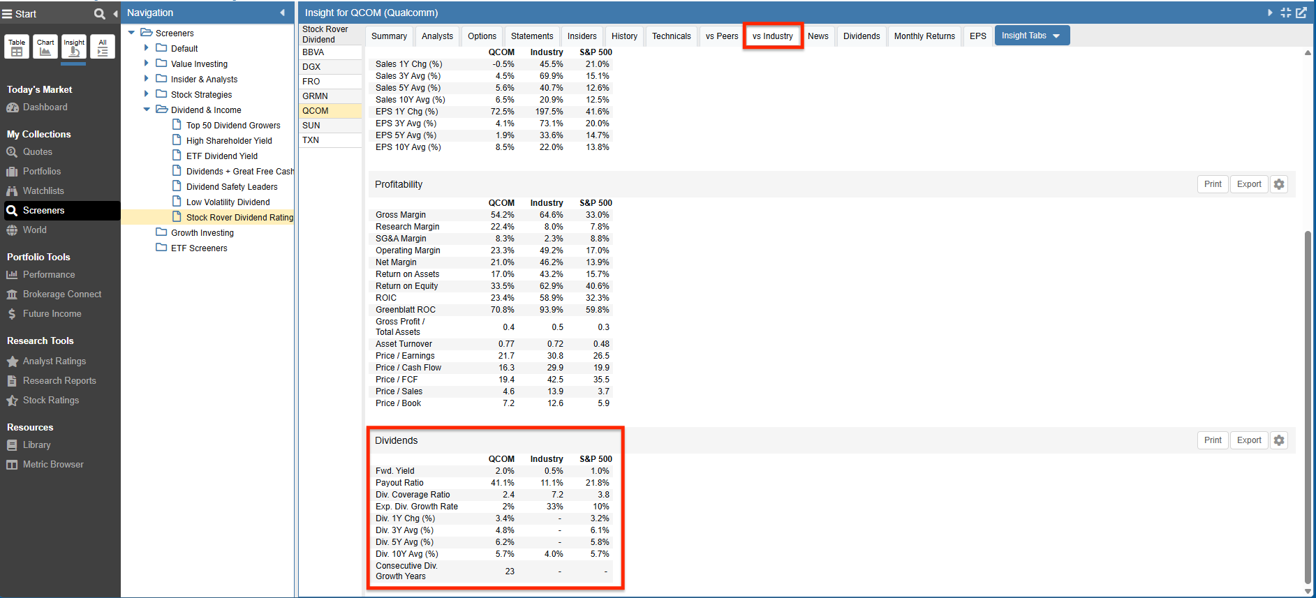This screenshot has height=598, width=1316.
Task: Switch to Chart view icon
Action: [45, 47]
